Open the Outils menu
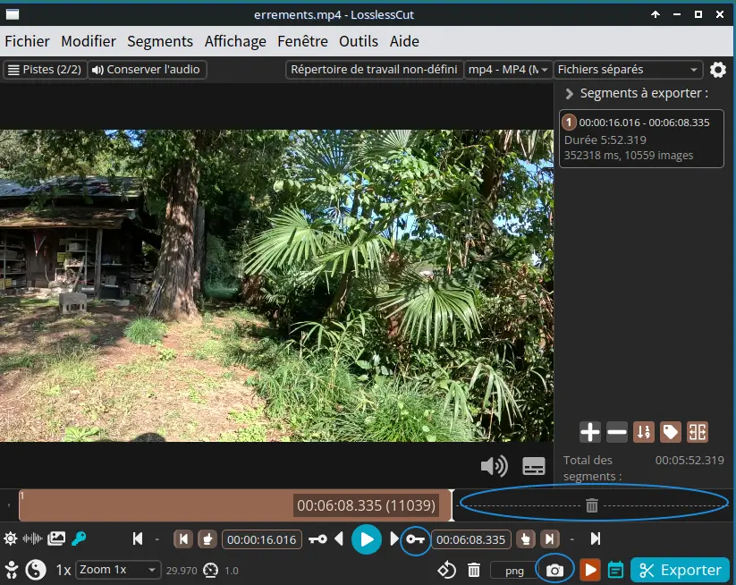736x585 pixels. pos(359,41)
